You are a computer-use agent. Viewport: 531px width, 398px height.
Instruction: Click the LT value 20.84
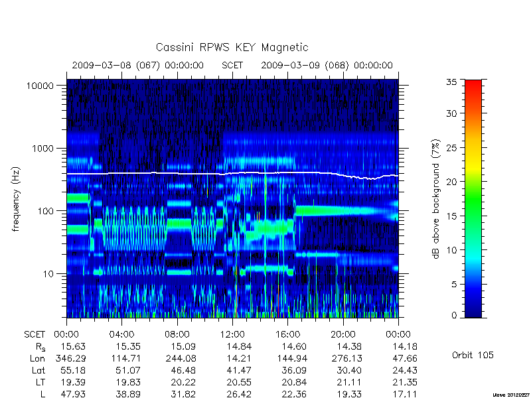coord(294,382)
